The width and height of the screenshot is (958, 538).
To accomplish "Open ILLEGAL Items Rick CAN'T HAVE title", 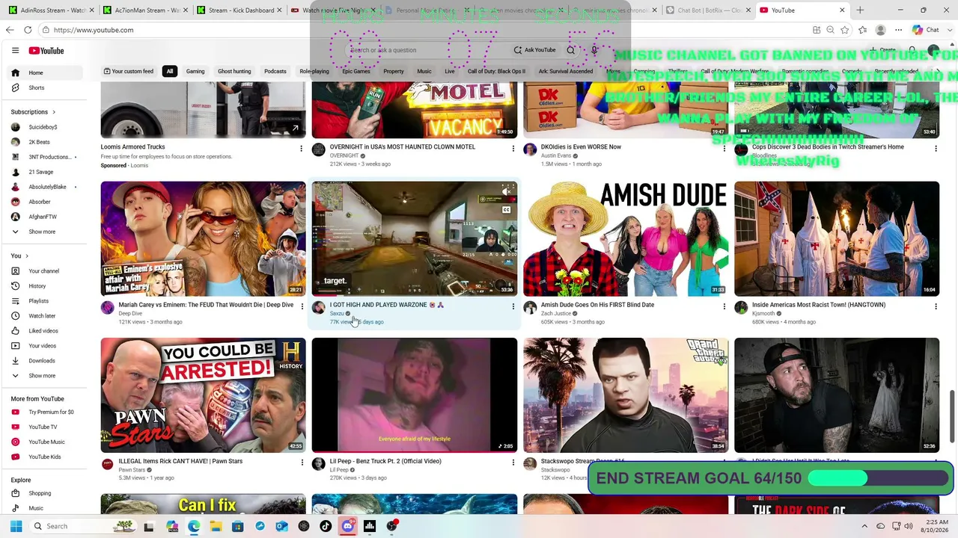I will pyautogui.click(x=180, y=461).
